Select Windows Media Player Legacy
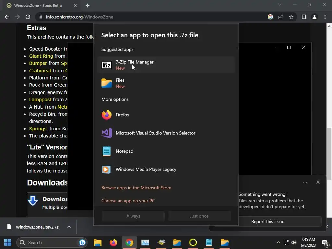332x249 pixels. pos(166,169)
